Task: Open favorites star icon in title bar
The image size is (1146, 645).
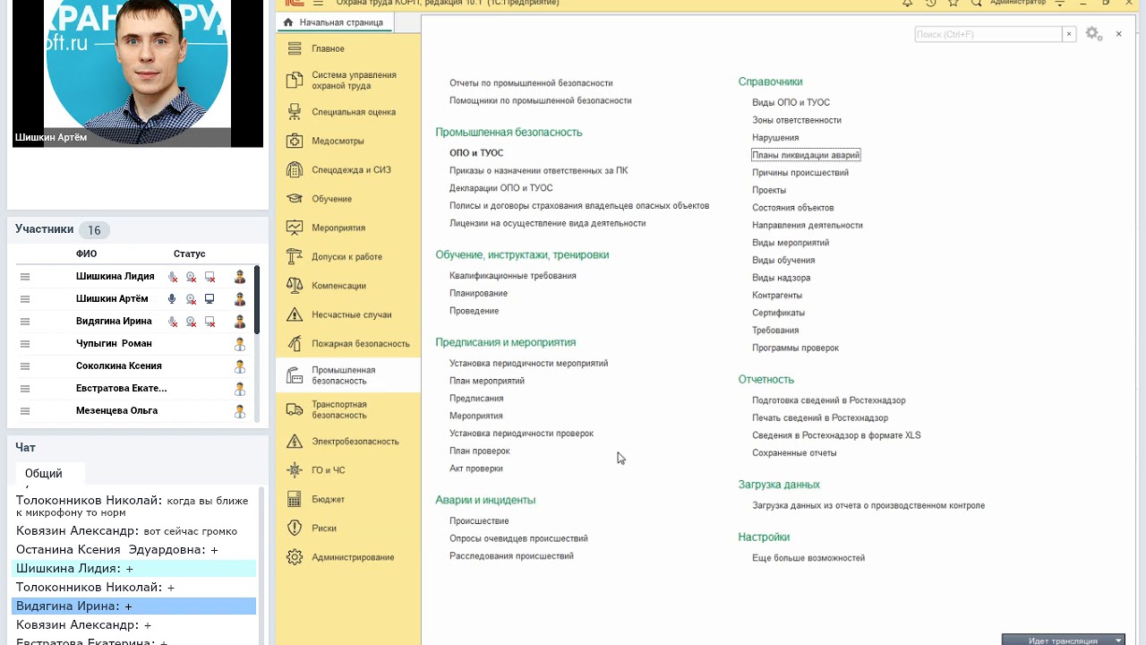Action: [954, 3]
